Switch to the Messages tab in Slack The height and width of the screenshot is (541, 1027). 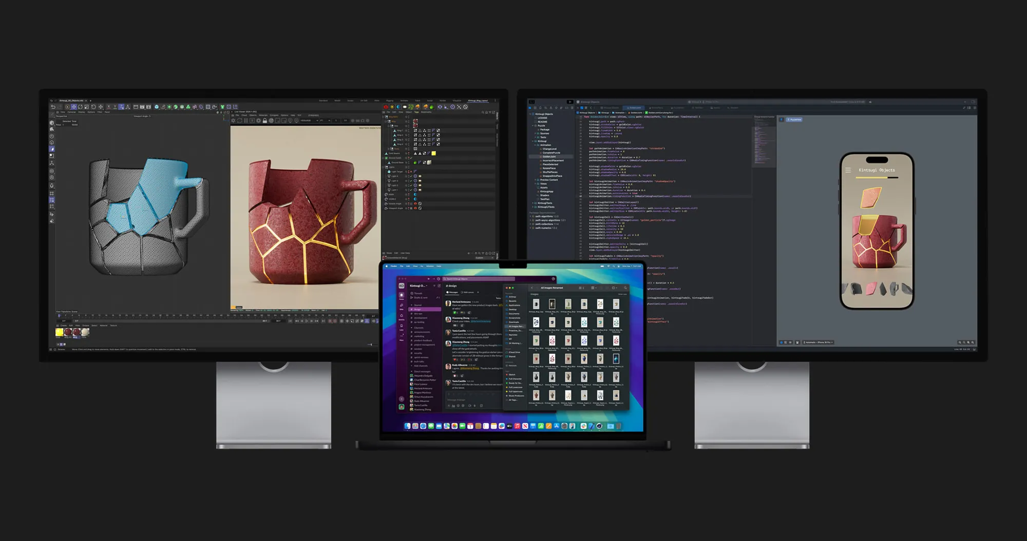[452, 292]
